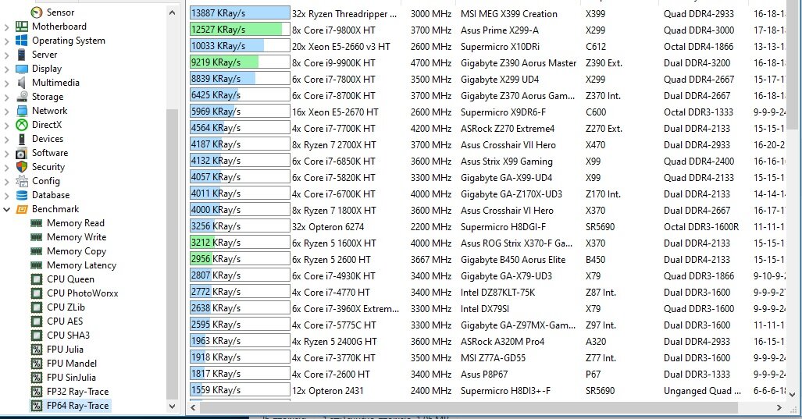Image resolution: width=802 pixels, height=419 pixels.
Task: Expand the Display tree node
Action: pyautogui.click(x=7, y=69)
